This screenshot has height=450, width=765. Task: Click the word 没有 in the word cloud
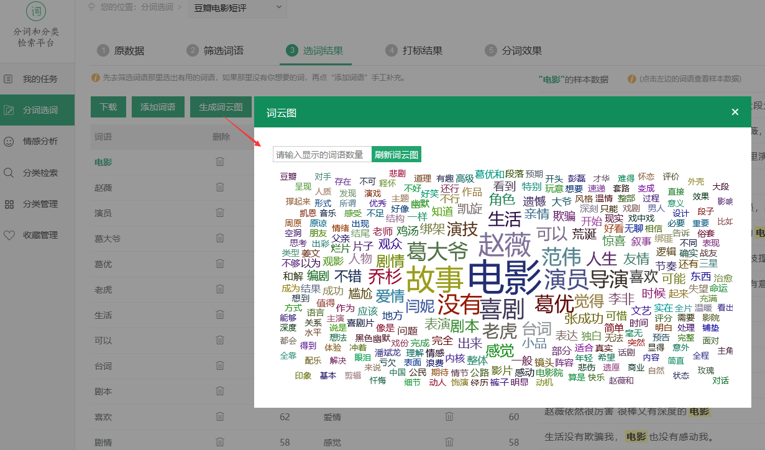(459, 305)
